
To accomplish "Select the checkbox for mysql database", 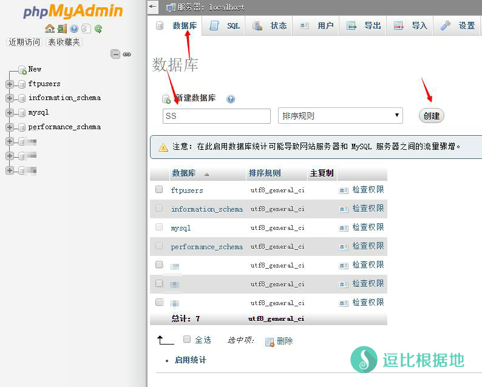I will click(159, 227).
